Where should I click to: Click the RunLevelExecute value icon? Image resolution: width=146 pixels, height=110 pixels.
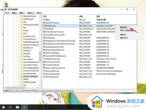[x=44, y=71]
